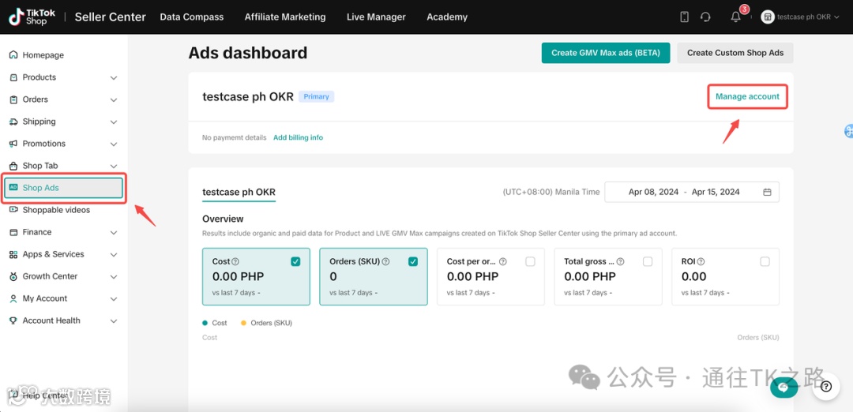The height and width of the screenshot is (412, 853).
Task: Open the mobile phone icon in header
Action: click(x=684, y=17)
